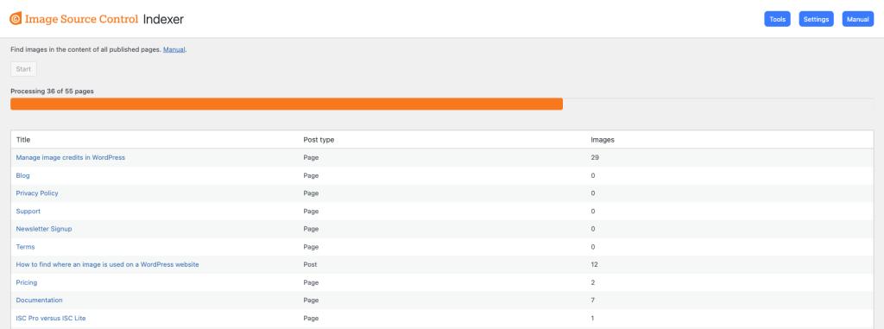Click the Manual button in header
884x329 pixels.
pyautogui.click(x=857, y=19)
